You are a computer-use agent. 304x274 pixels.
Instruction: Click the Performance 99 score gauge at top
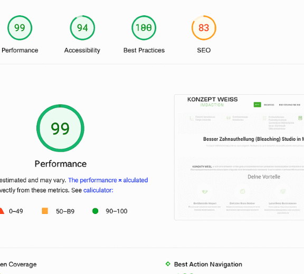20,28
